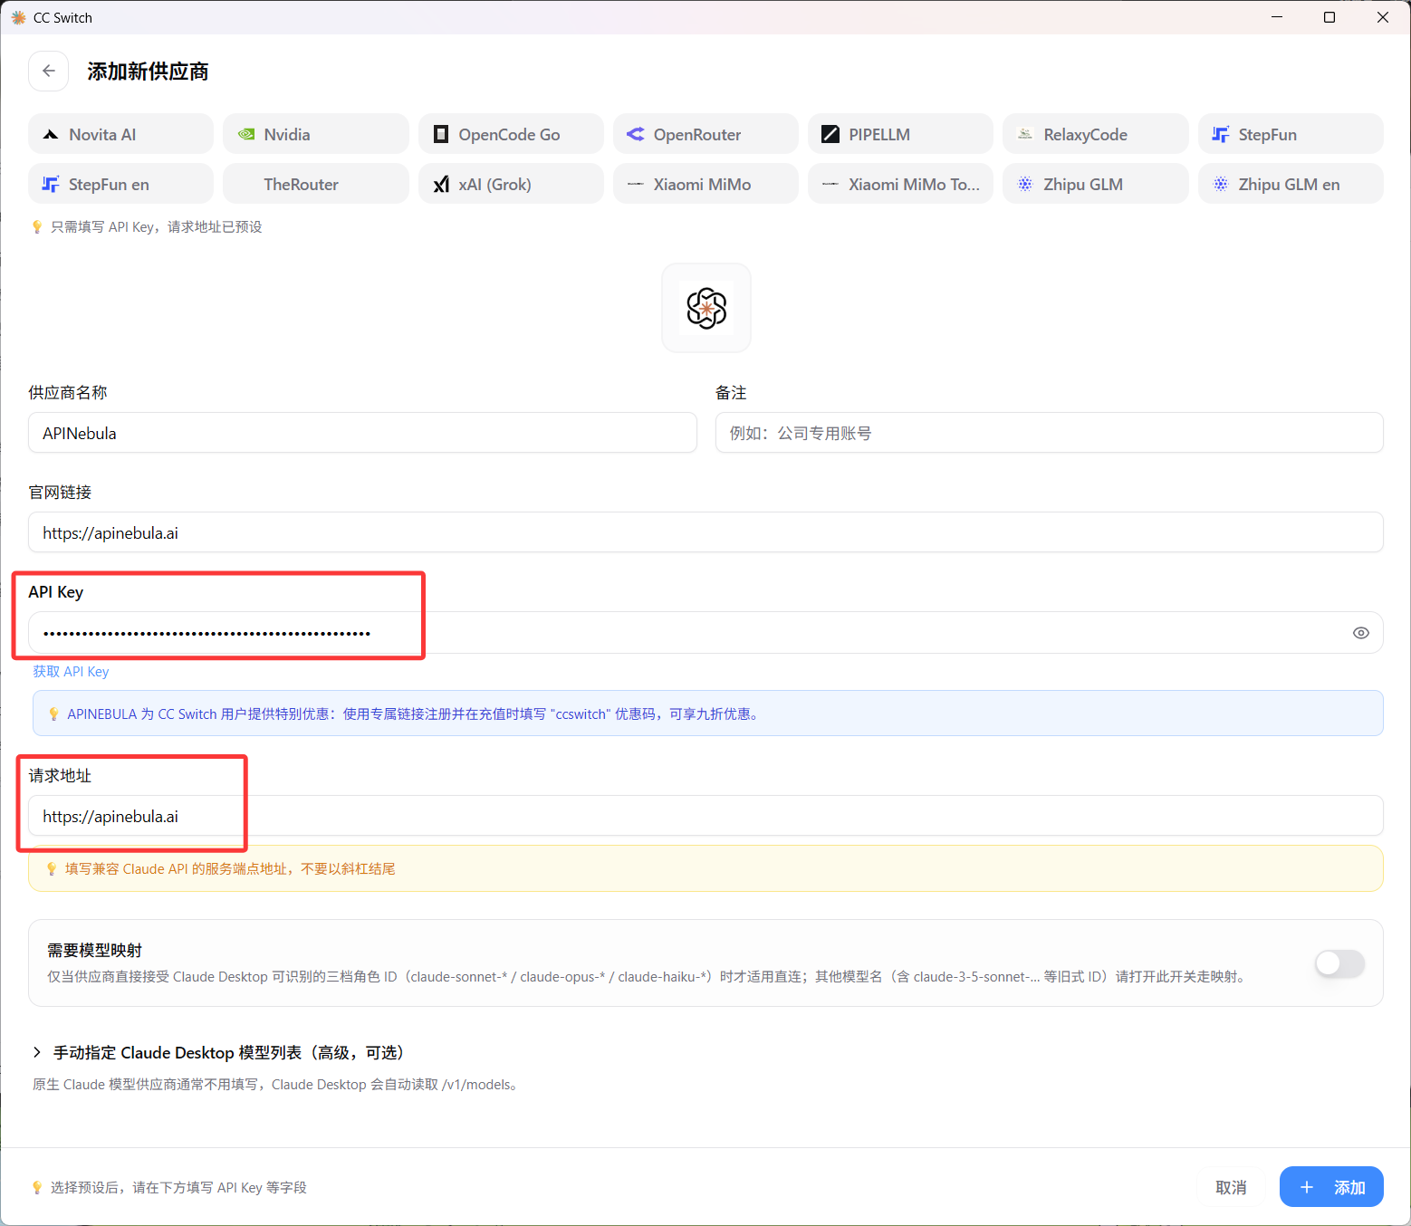Minimize the CC Switch window
1411x1226 pixels.
tap(1277, 17)
